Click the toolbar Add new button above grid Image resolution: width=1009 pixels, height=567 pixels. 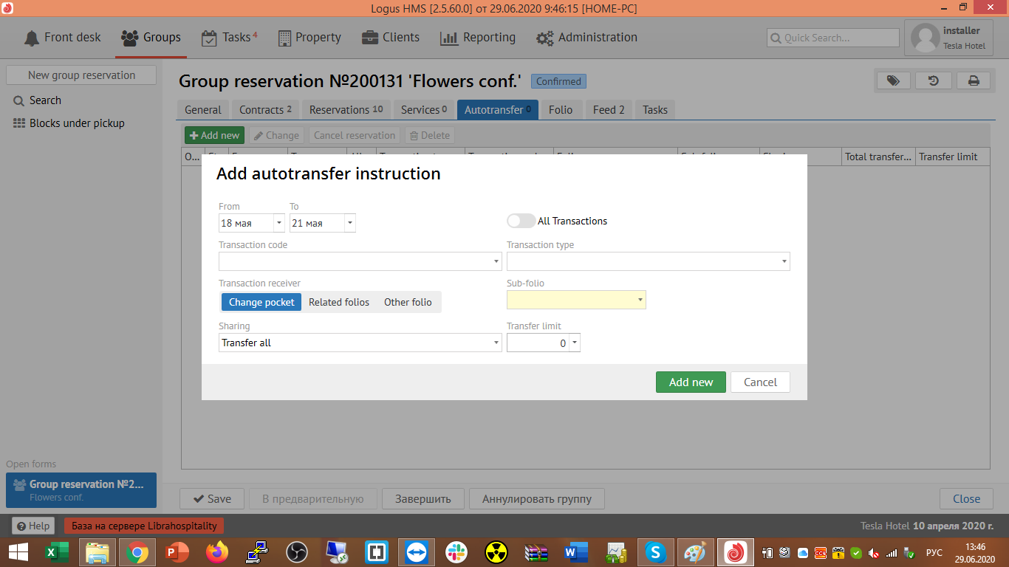[214, 136]
